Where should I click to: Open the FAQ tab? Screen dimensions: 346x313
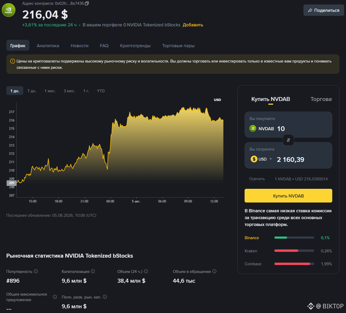point(104,46)
